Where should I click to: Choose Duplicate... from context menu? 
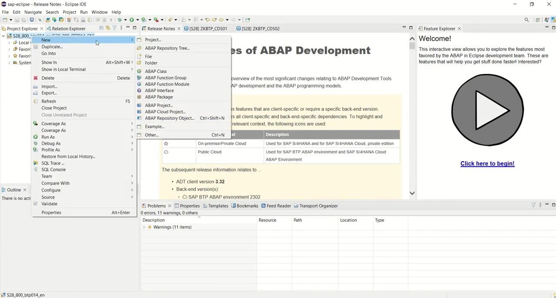coord(85,46)
